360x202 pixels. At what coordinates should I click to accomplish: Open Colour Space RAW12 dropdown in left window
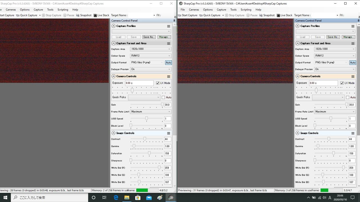(150, 56)
